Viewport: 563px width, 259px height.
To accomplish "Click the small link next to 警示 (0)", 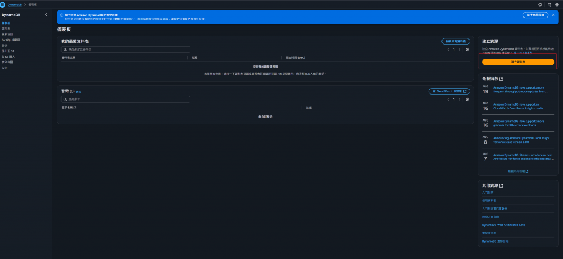I will click(x=78, y=92).
